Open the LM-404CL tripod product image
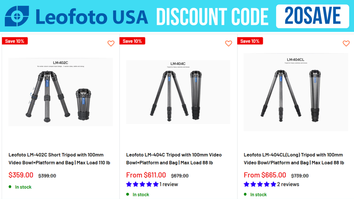This screenshot has height=199, width=354. pyautogui.click(x=296, y=92)
